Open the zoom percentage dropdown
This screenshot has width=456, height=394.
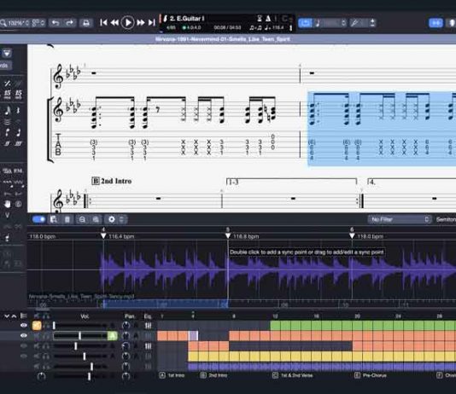click(15, 23)
